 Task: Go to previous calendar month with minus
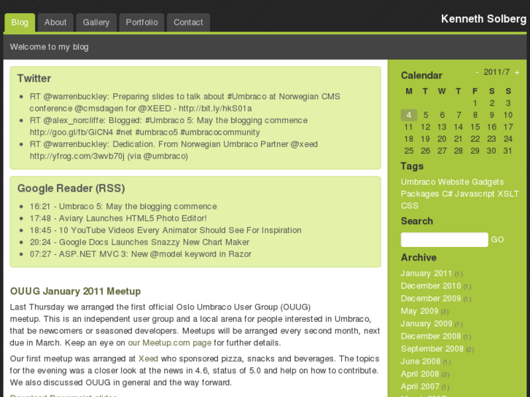point(477,72)
